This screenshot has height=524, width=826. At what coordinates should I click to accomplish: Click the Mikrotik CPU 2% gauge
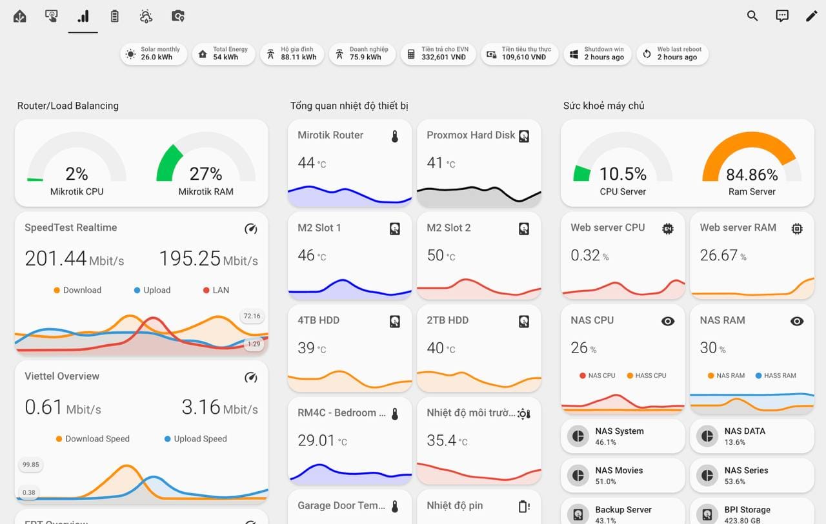pyautogui.click(x=77, y=164)
